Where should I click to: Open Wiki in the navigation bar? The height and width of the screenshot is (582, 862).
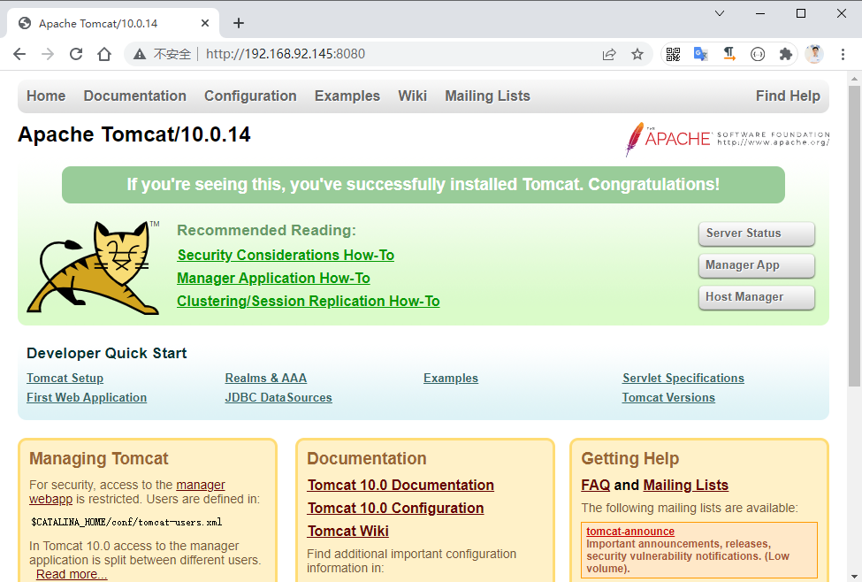coord(412,96)
